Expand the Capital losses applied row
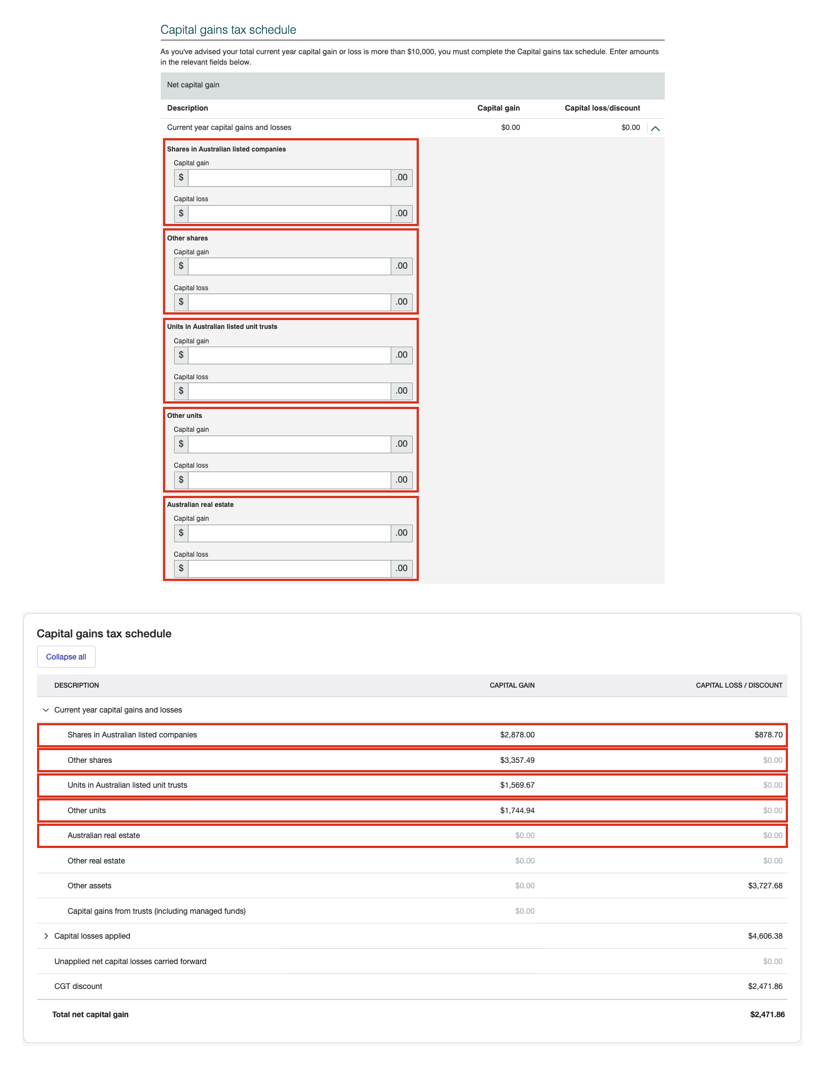 (46, 936)
